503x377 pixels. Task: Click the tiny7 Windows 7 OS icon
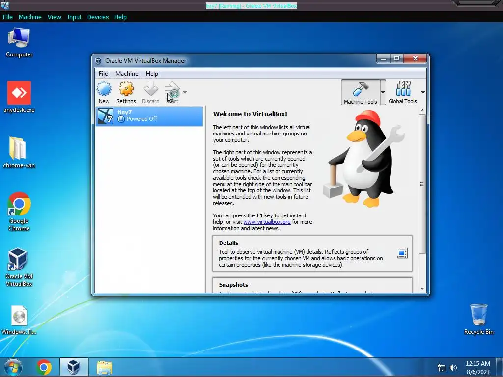point(106,116)
